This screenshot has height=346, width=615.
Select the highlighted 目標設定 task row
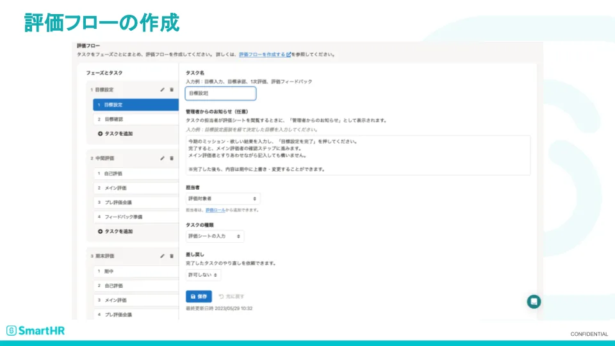point(136,104)
